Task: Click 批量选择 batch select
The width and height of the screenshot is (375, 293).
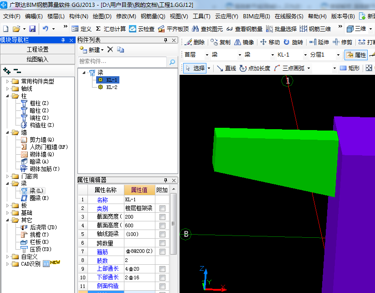Action: point(281,29)
